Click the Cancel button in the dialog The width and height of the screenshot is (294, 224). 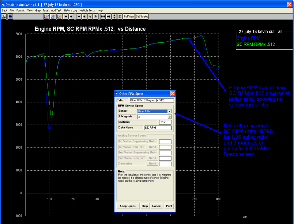(x=157, y=206)
